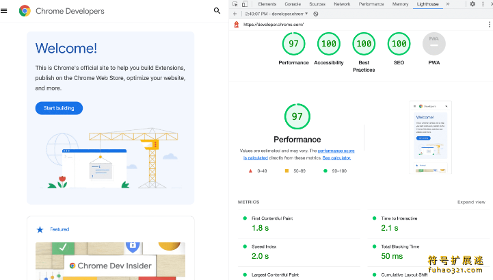Switch to the Elements tab
The image size is (493, 280).
(x=267, y=4)
